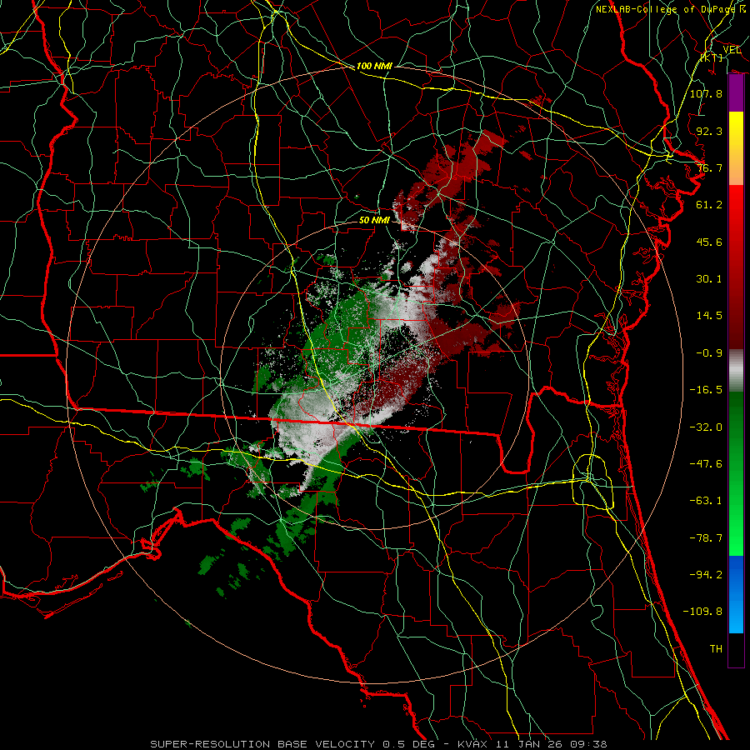Click the -47.6 legend value
750x750 pixels.
coord(706,464)
